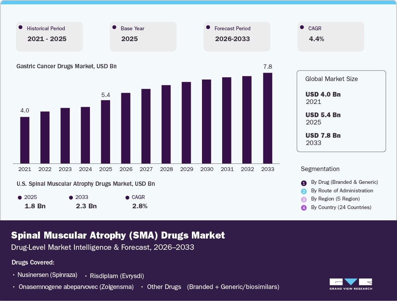Click the bullet dot beside the top CAGR card

(x=302, y=28)
